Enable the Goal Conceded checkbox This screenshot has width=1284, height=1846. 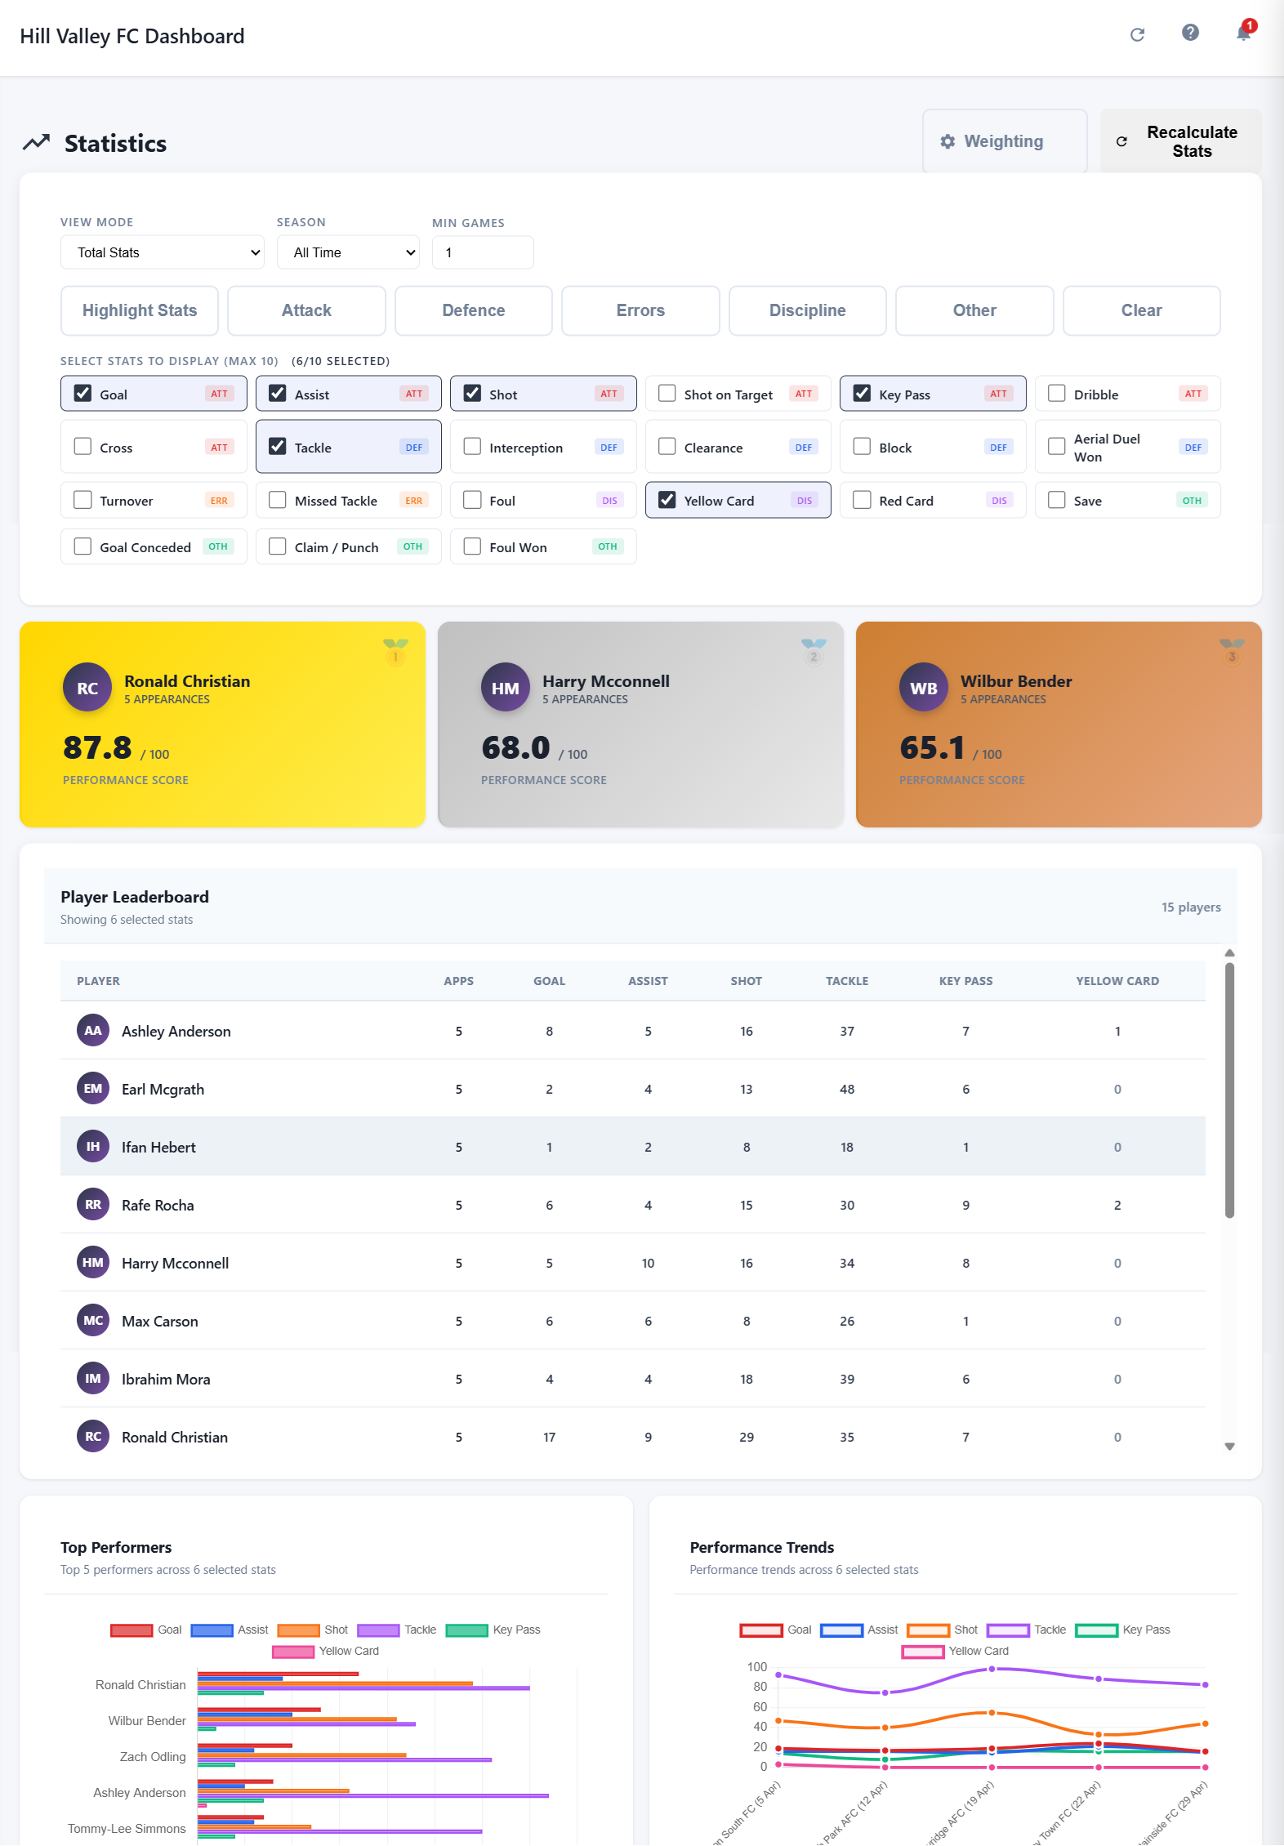tap(82, 546)
